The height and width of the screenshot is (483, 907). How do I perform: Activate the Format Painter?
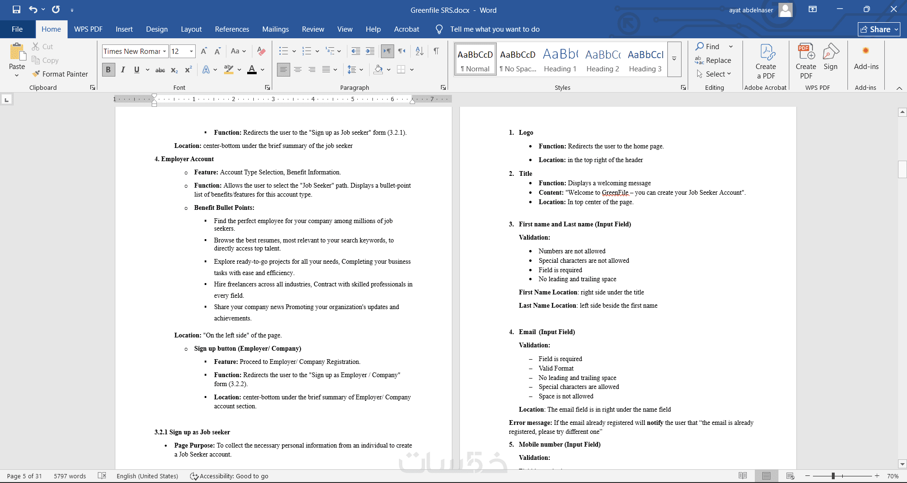[60, 74]
